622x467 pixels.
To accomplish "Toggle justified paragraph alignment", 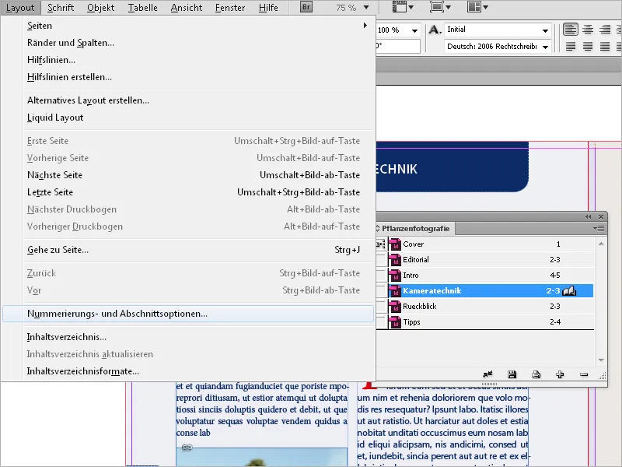I will 571,47.
